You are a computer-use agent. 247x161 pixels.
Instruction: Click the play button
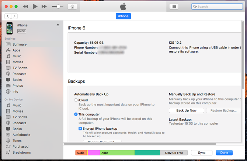coord(35,7)
